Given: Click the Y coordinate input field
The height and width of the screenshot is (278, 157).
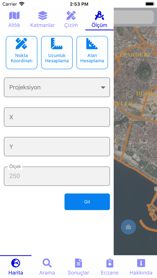Looking at the screenshot, I should coord(57,147).
